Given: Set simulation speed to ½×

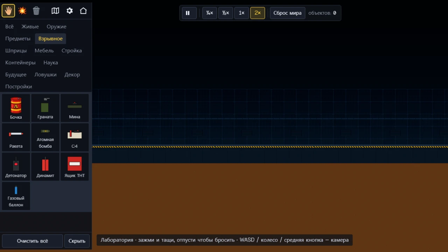Looking at the screenshot, I should (x=226, y=13).
